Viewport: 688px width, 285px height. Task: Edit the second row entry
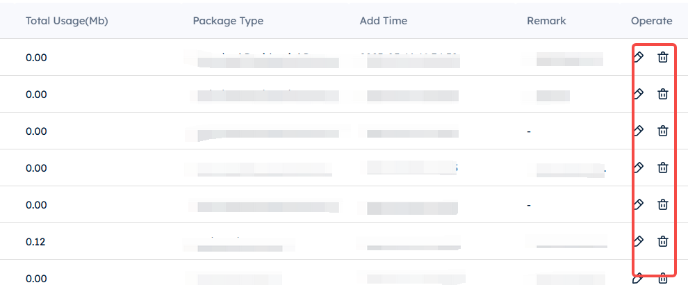pos(639,94)
